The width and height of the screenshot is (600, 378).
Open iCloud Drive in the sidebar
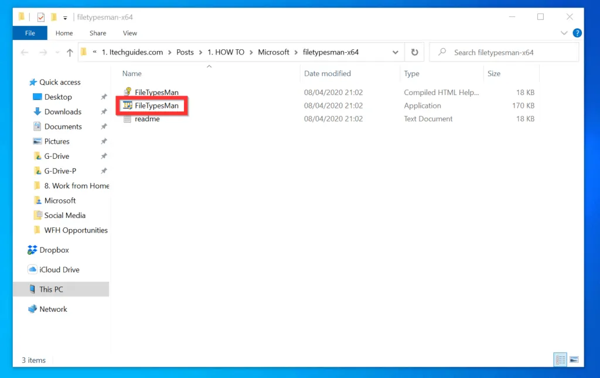pos(59,270)
